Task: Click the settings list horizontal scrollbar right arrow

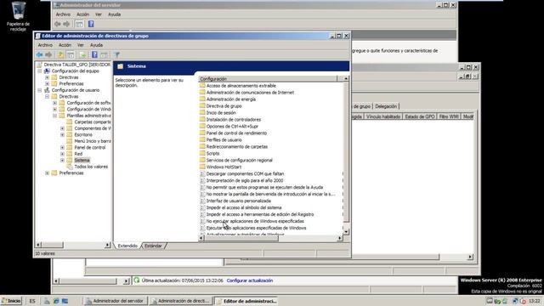Action: pyautogui.click(x=340, y=238)
